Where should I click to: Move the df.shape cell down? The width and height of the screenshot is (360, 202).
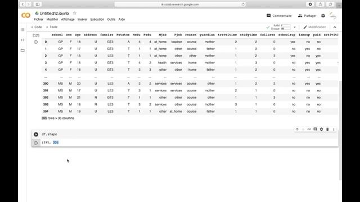pos(303,130)
